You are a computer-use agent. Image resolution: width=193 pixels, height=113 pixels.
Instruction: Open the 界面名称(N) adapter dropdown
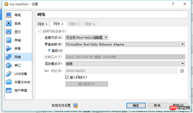click(125, 44)
